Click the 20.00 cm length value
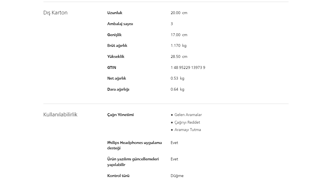330x181 pixels. 179,13
